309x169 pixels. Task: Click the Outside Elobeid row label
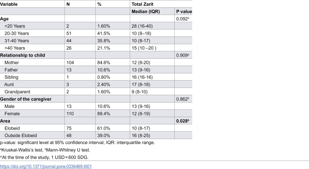click(21, 135)
